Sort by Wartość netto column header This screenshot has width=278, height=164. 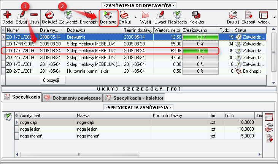point(168,30)
